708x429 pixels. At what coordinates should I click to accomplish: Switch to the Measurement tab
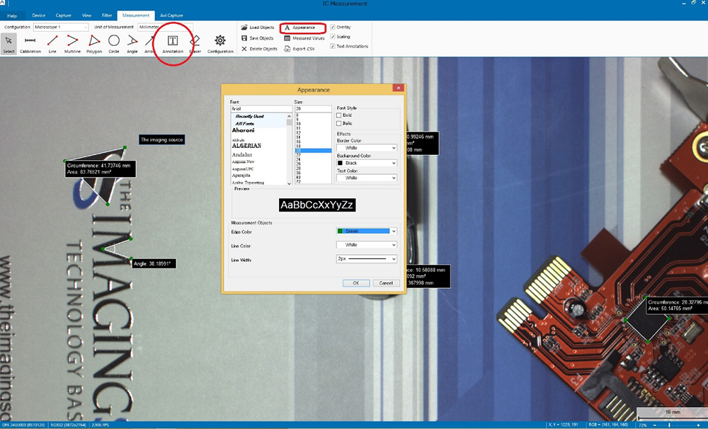136,16
